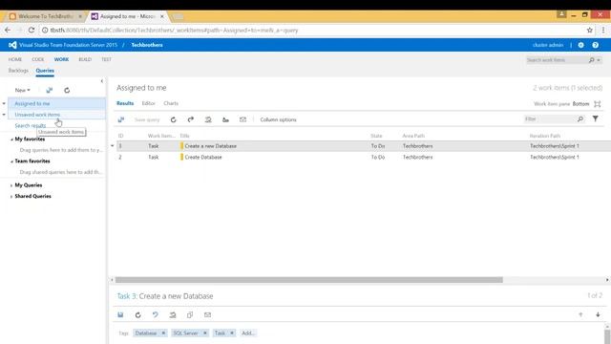611x344 pixels.
Task: Email Task 3 with the envelope icon
Action: [x=207, y=314]
